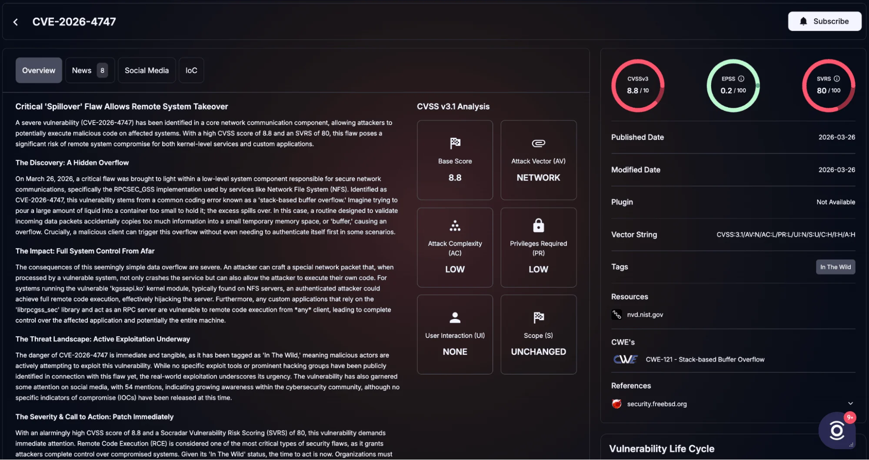The height and width of the screenshot is (460, 869).
Task: Subscribe to this CVE
Action: tap(824, 21)
